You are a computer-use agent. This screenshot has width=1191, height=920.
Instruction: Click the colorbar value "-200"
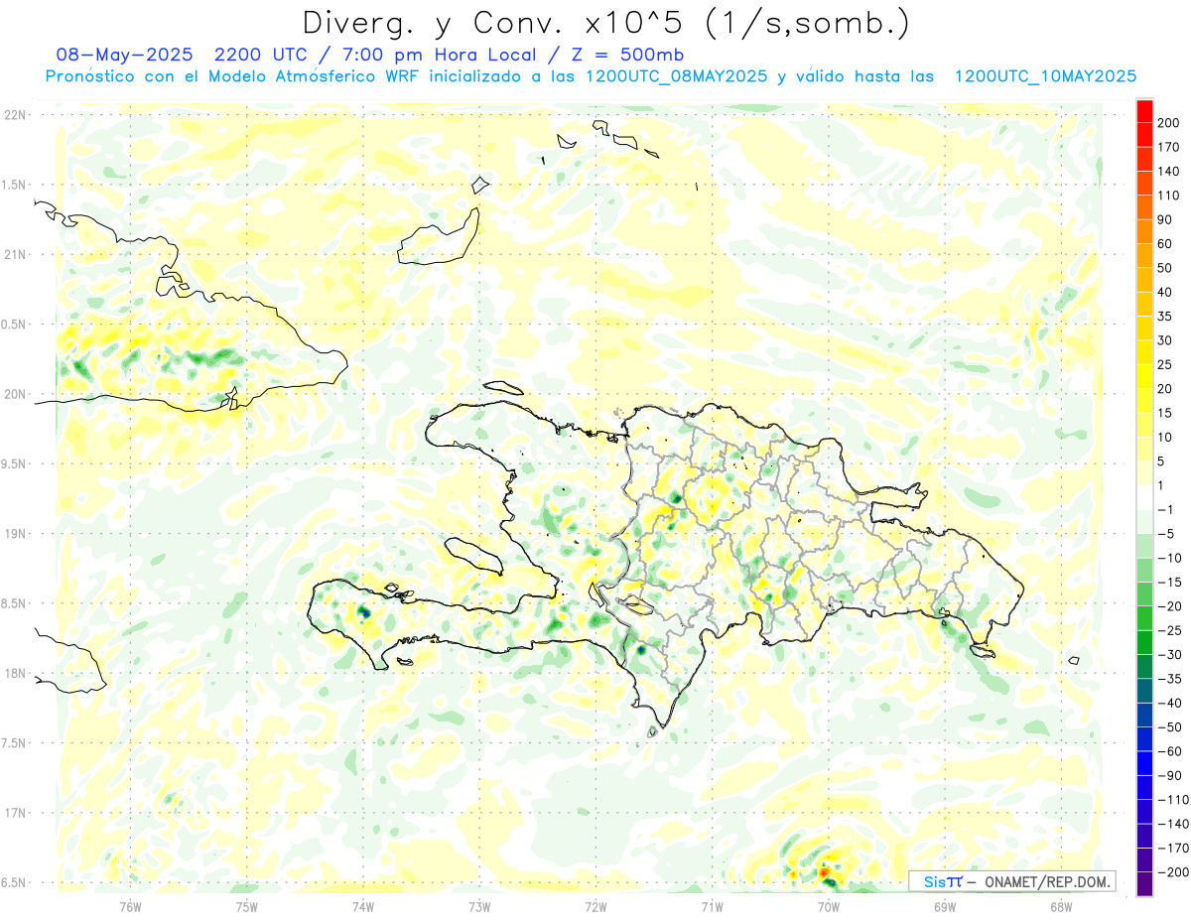point(1171,871)
